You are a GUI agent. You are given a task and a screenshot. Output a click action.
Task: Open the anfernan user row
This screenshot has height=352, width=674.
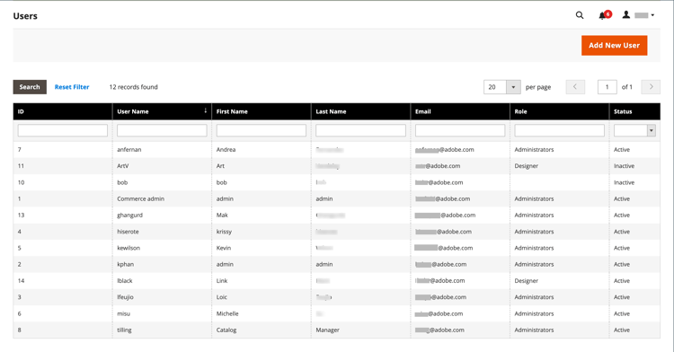pos(337,150)
